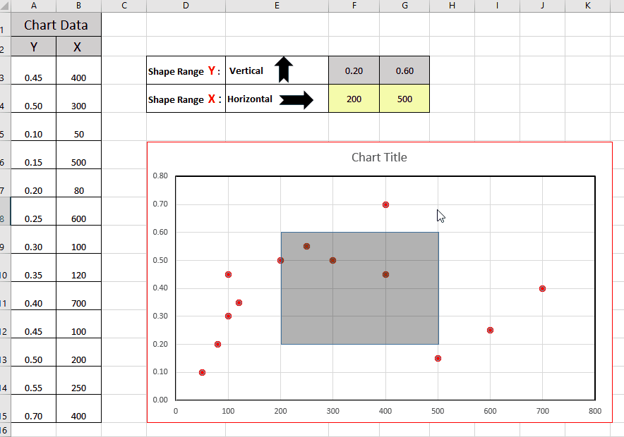Click the lowest-left red data point at X 50
The height and width of the screenshot is (437, 624).
(202, 372)
